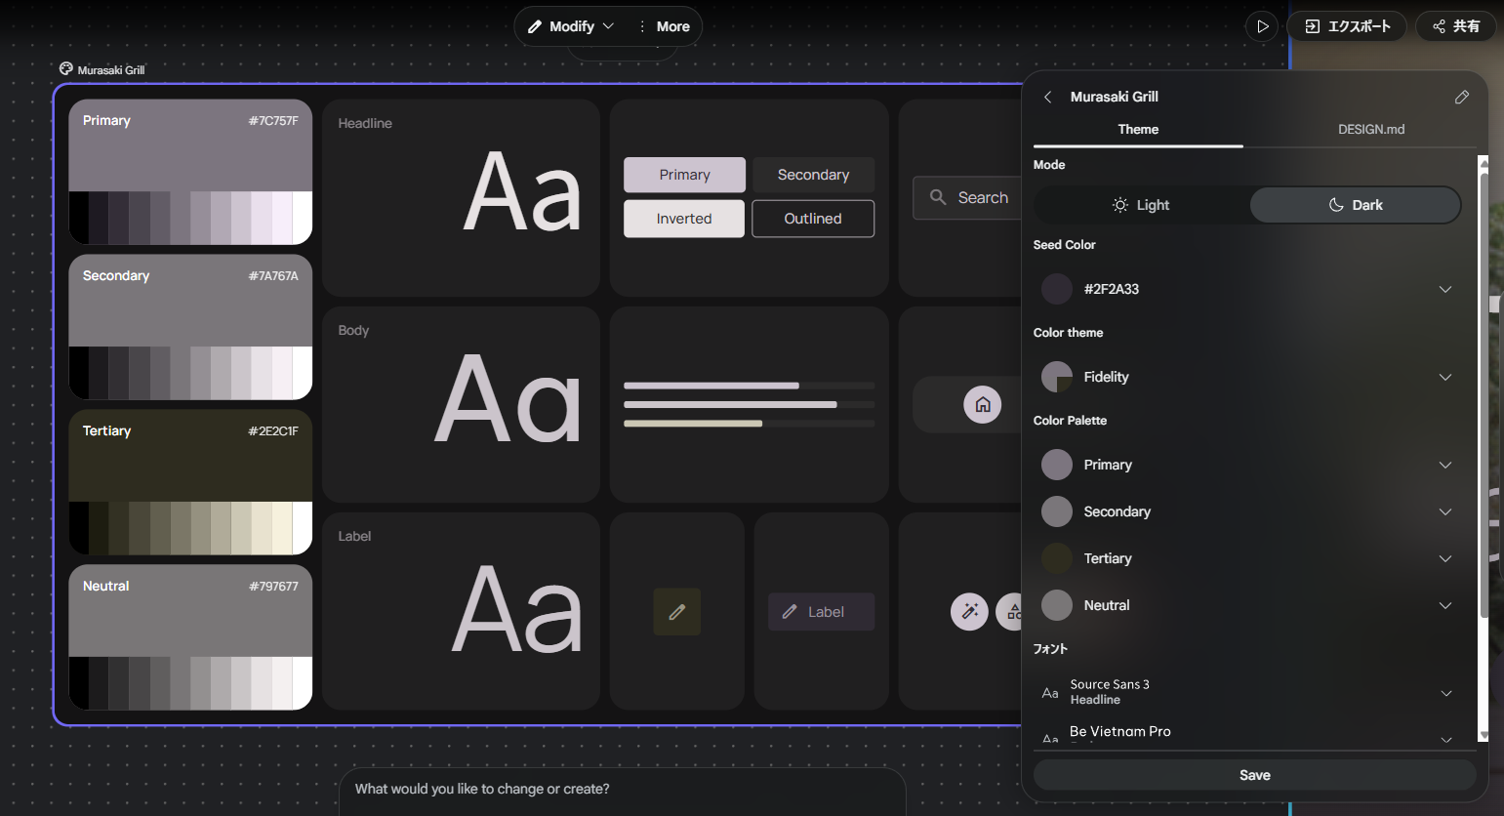Click the palette icon next to Murasaki Grill label
Viewport: 1504px width, 816px height.
(x=65, y=69)
